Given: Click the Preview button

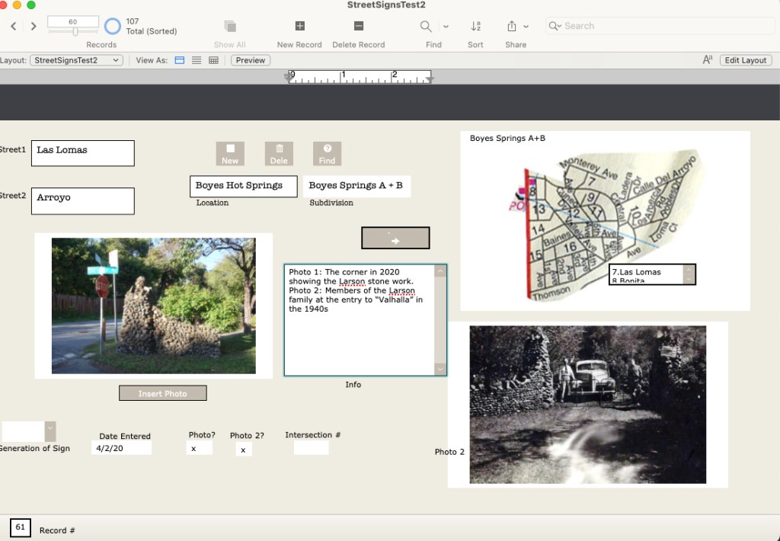Looking at the screenshot, I should [x=250, y=60].
